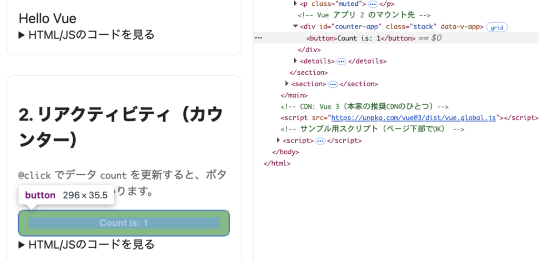Viewport: 539px width, 260px height.
Task: Select the closing </html> tag row
Action: [x=277, y=163]
